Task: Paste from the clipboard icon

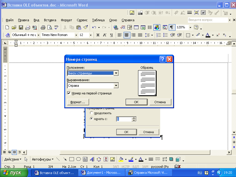Action: (78, 27)
